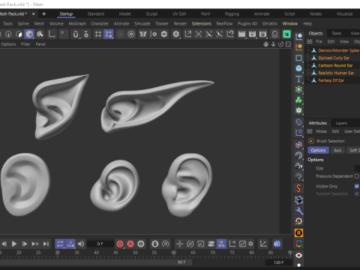Open the Axis tab of Brush Selection
The height and width of the screenshot is (270, 360).
coord(337,150)
